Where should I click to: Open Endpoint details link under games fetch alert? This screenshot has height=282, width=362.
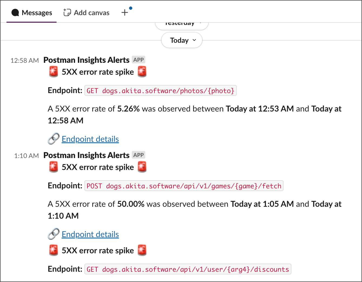click(90, 234)
